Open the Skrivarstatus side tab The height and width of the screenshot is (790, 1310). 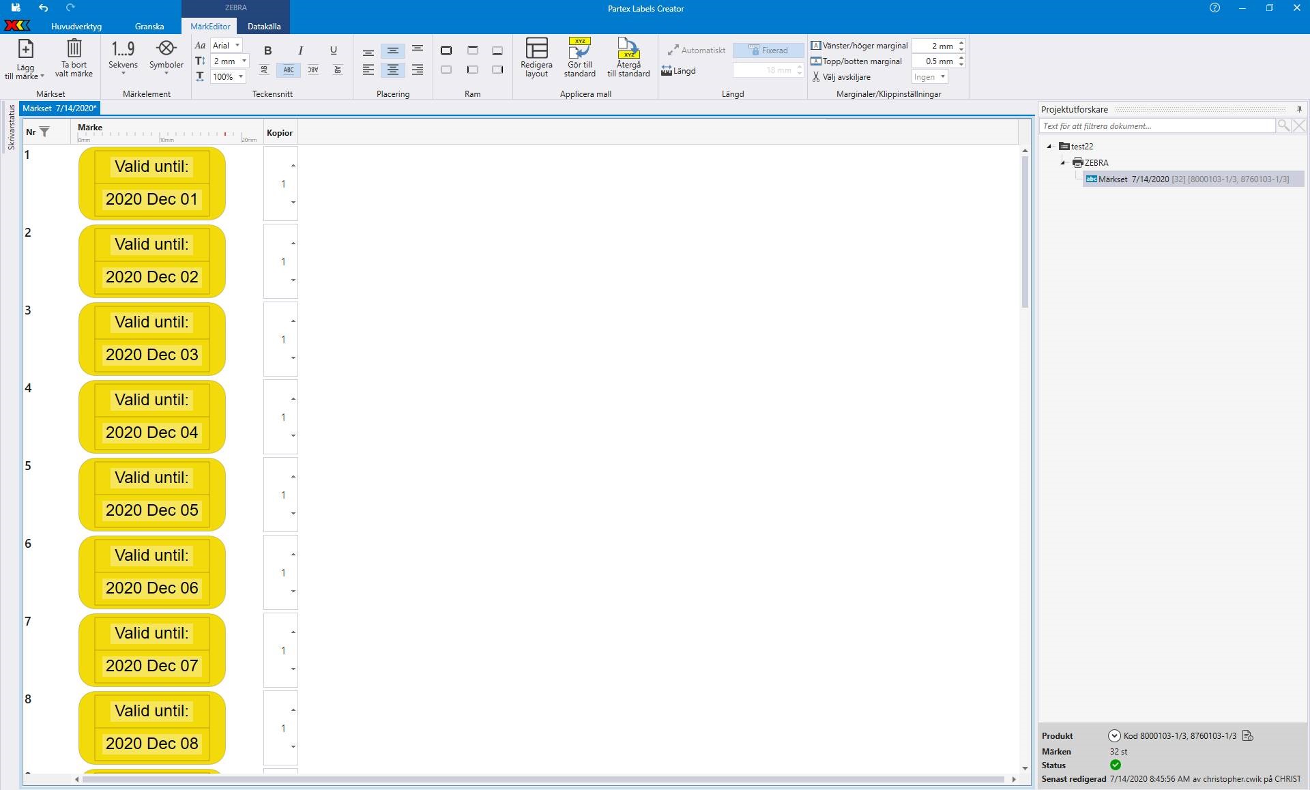pos(11,128)
